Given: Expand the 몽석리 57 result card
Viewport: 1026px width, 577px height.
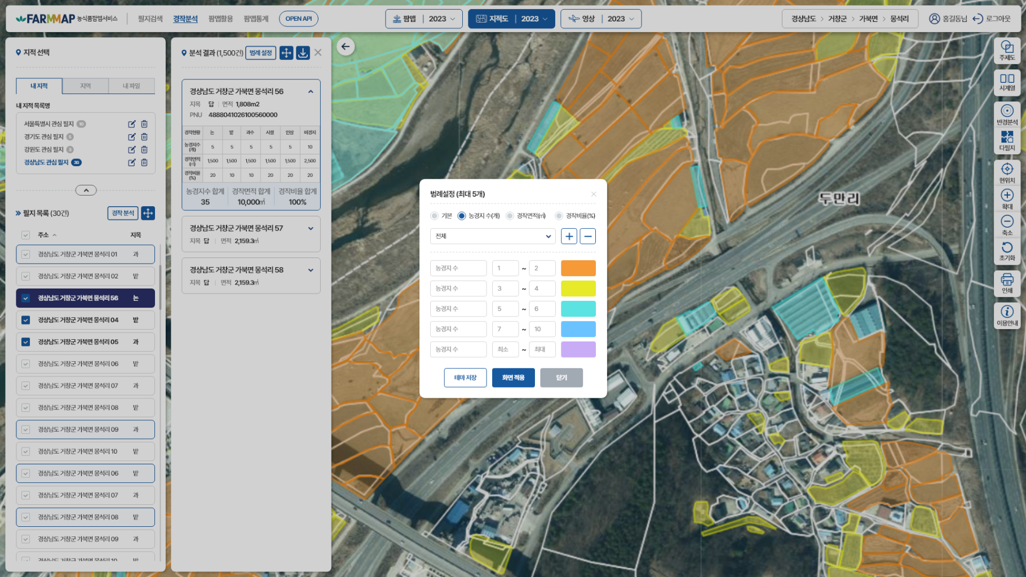Looking at the screenshot, I should click(x=311, y=228).
